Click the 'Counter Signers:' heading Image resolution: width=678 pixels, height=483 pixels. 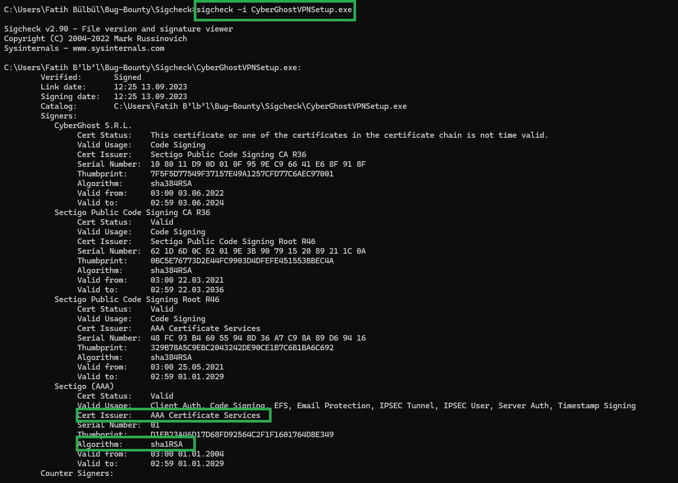click(77, 473)
